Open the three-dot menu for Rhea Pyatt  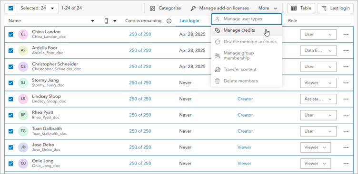pos(346,115)
